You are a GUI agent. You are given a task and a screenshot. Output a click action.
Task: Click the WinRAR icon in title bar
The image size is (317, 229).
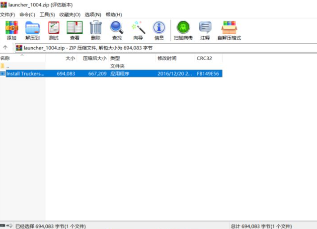pos(3,4)
